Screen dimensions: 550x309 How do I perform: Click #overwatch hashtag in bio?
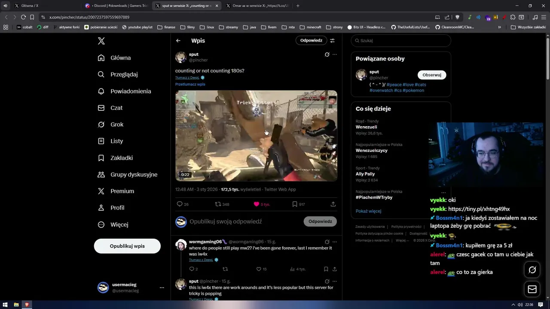click(x=381, y=91)
